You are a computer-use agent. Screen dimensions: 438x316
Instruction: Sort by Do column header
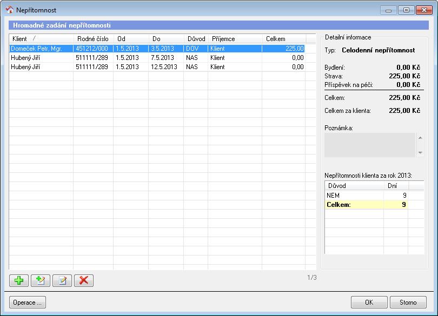[x=166, y=39]
